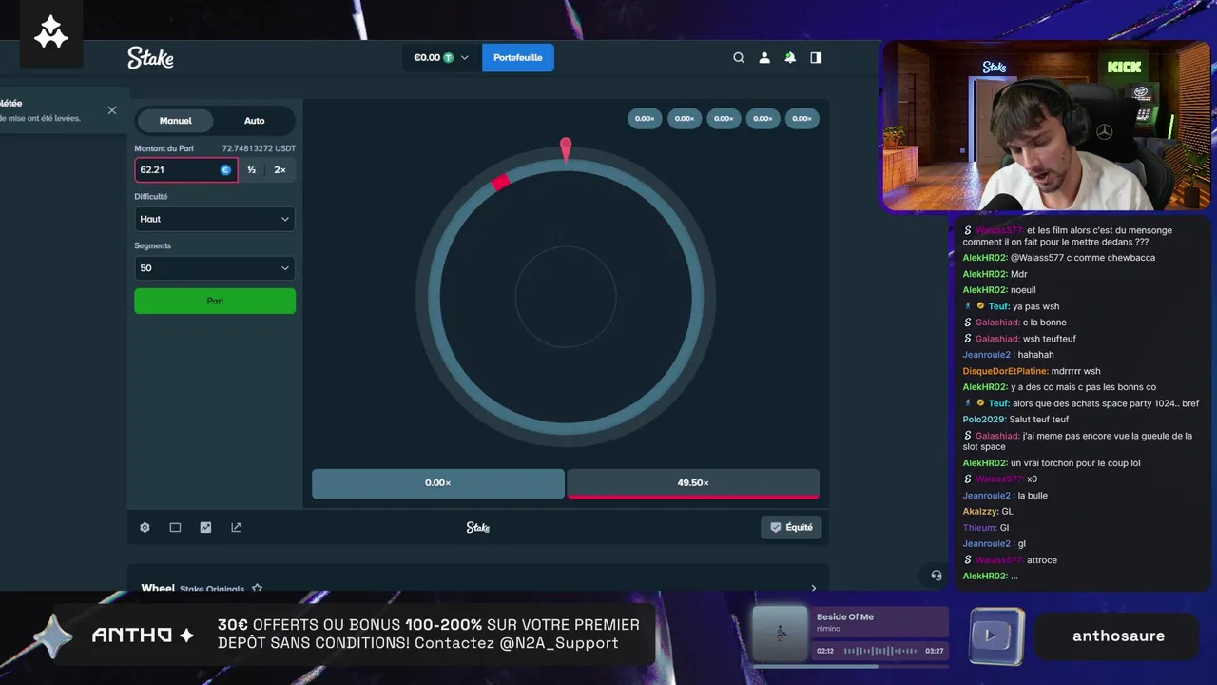Click the search magnifier icon
This screenshot has height=685, width=1217.
coord(739,58)
